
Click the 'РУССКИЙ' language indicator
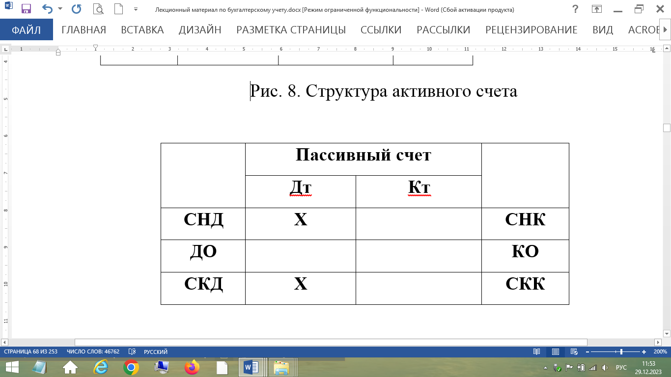click(156, 352)
